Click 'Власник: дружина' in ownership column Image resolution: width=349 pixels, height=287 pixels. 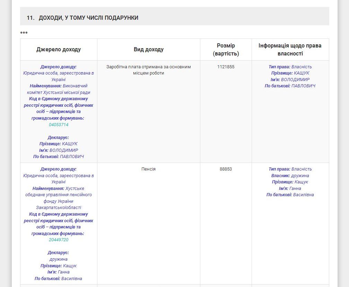point(290,176)
